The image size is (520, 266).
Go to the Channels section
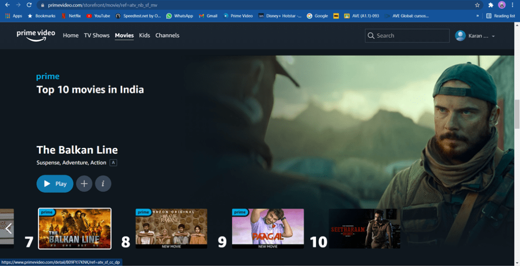click(167, 35)
